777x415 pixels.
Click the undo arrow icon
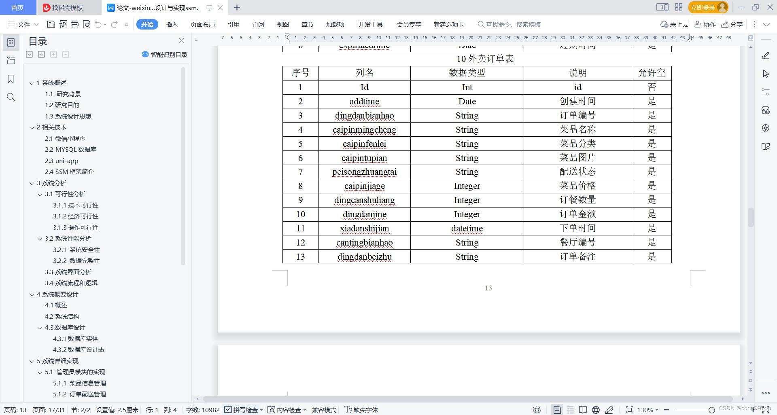point(98,24)
